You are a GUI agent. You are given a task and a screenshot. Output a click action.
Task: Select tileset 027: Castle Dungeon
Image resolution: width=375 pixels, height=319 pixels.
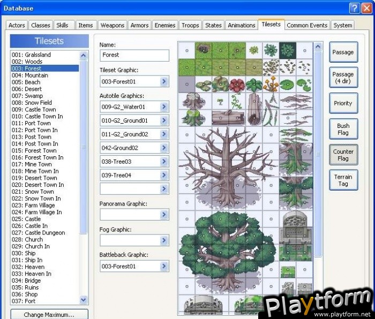[x=44, y=233]
